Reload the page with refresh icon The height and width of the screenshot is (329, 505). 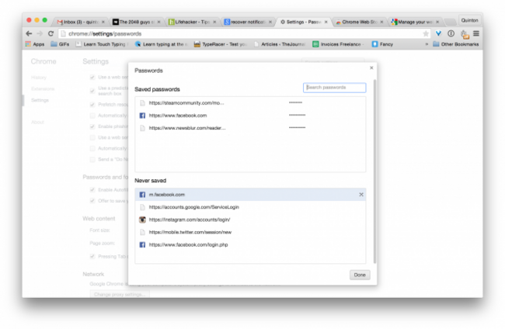[x=50, y=33]
